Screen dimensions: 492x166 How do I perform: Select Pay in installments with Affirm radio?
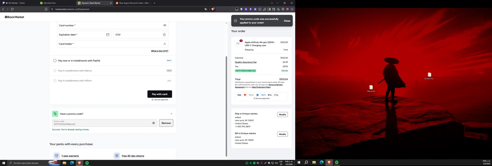[x=55, y=80]
